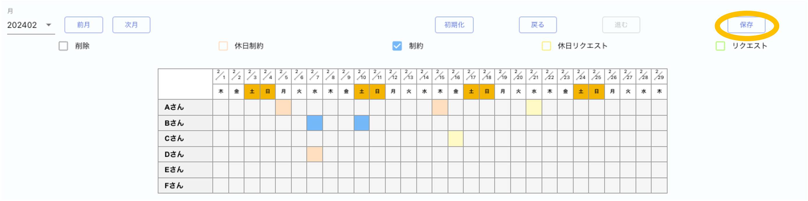
Task: Click Fさん's empty cell on 2/1
Action: [221, 186]
